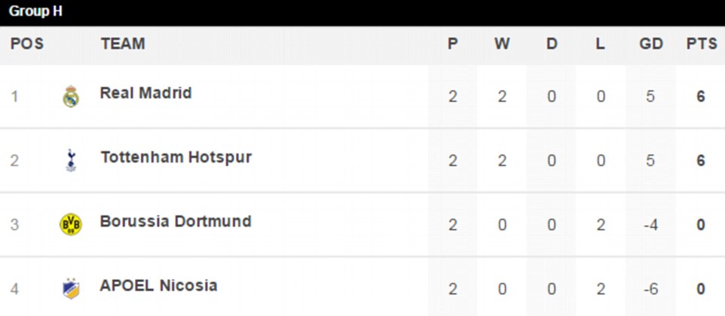Click the TEAM column header
725x316 pixels.
(123, 44)
